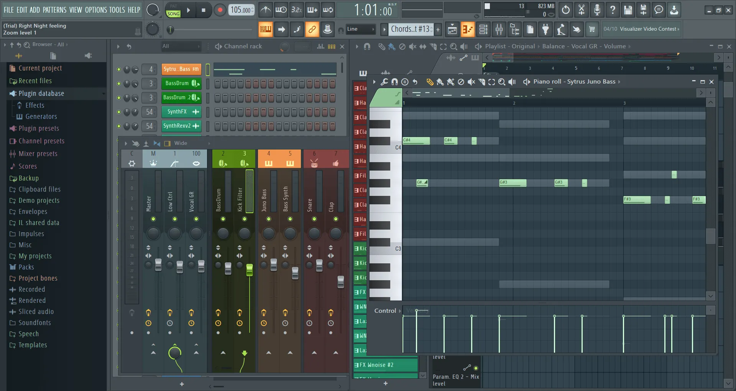The width and height of the screenshot is (736, 391).
Task: Open the piano roll magnet snap selector
Action: point(394,82)
